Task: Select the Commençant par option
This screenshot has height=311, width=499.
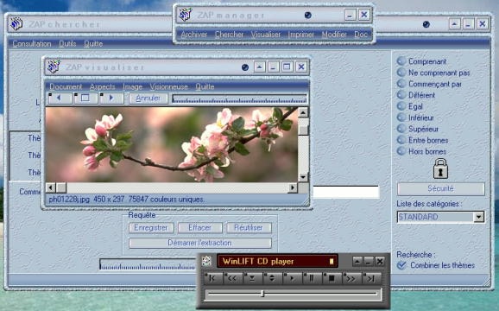Action: (401, 84)
